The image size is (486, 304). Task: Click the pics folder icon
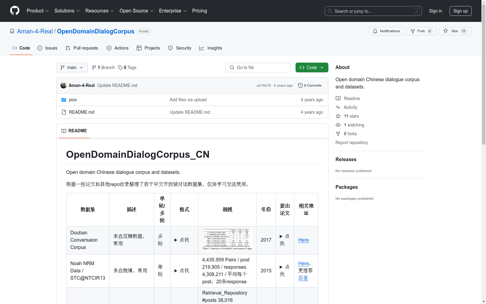(64, 100)
